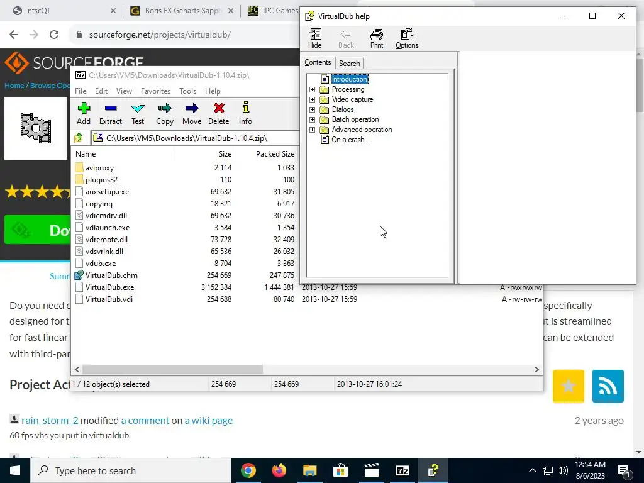Sort by Packed Size column header
The image size is (644, 483).
[266, 154]
